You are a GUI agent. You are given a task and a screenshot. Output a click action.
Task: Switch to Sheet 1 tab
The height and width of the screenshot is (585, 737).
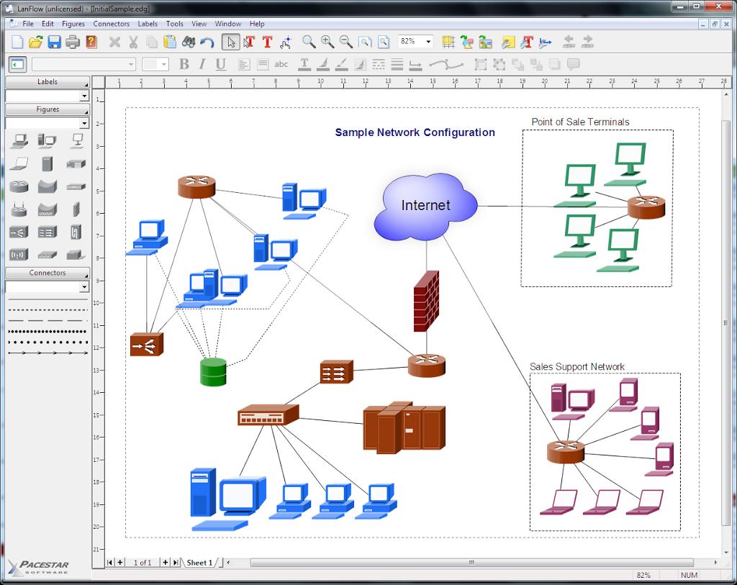[x=200, y=563]
